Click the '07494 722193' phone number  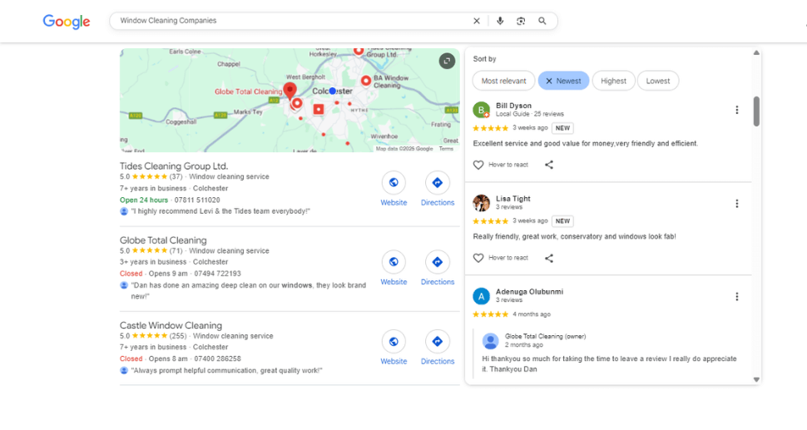click(x=217, y=274)
